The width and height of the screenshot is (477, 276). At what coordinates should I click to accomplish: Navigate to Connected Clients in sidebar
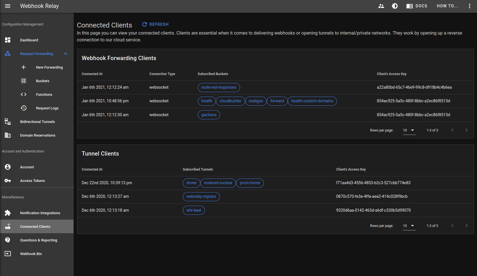point(35,226)
